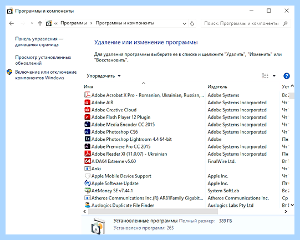The width and height of the screenshot is (300, 240).
Task: Click publisher FinalWire Ltd.
Action: coord(222,161)
